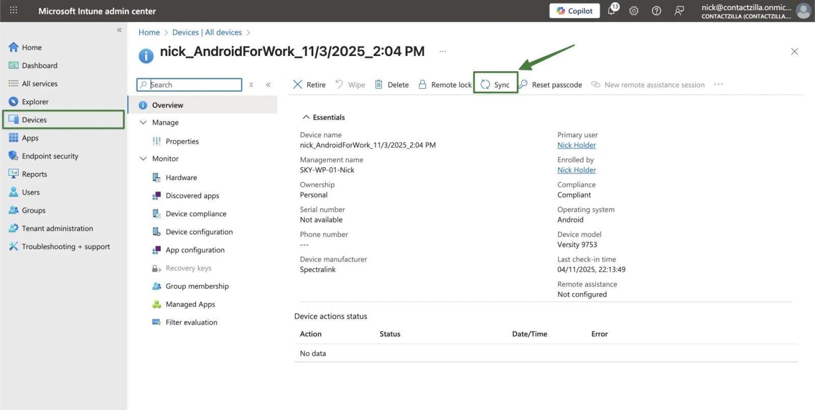Screen dimensions: 815x410
Task: Select Overview in resource menu
Action: [x=202, y=105]
